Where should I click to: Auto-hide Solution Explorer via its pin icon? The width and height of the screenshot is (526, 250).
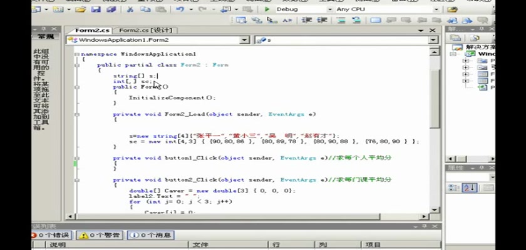(x=482, y=29)
